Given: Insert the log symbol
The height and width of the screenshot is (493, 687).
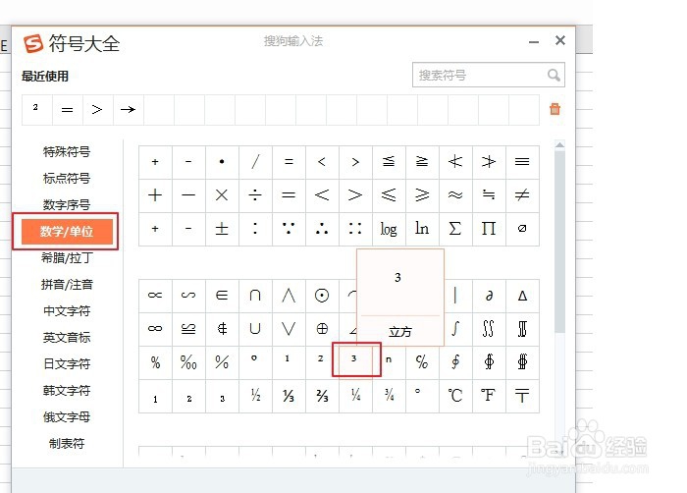Looking at the screenshot, I should (389, 229).
